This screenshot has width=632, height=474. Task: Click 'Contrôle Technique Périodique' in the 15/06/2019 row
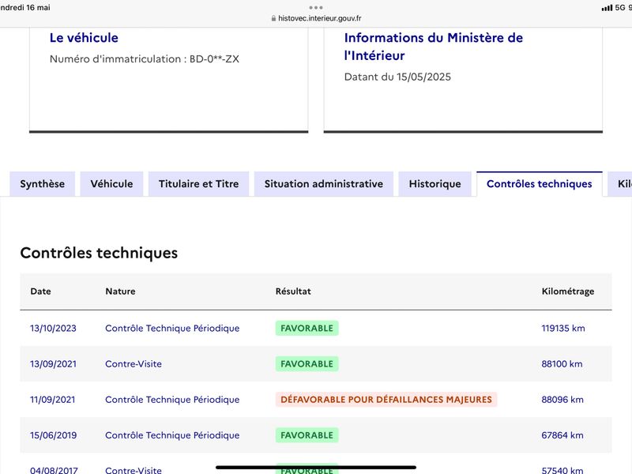[172, 435]
